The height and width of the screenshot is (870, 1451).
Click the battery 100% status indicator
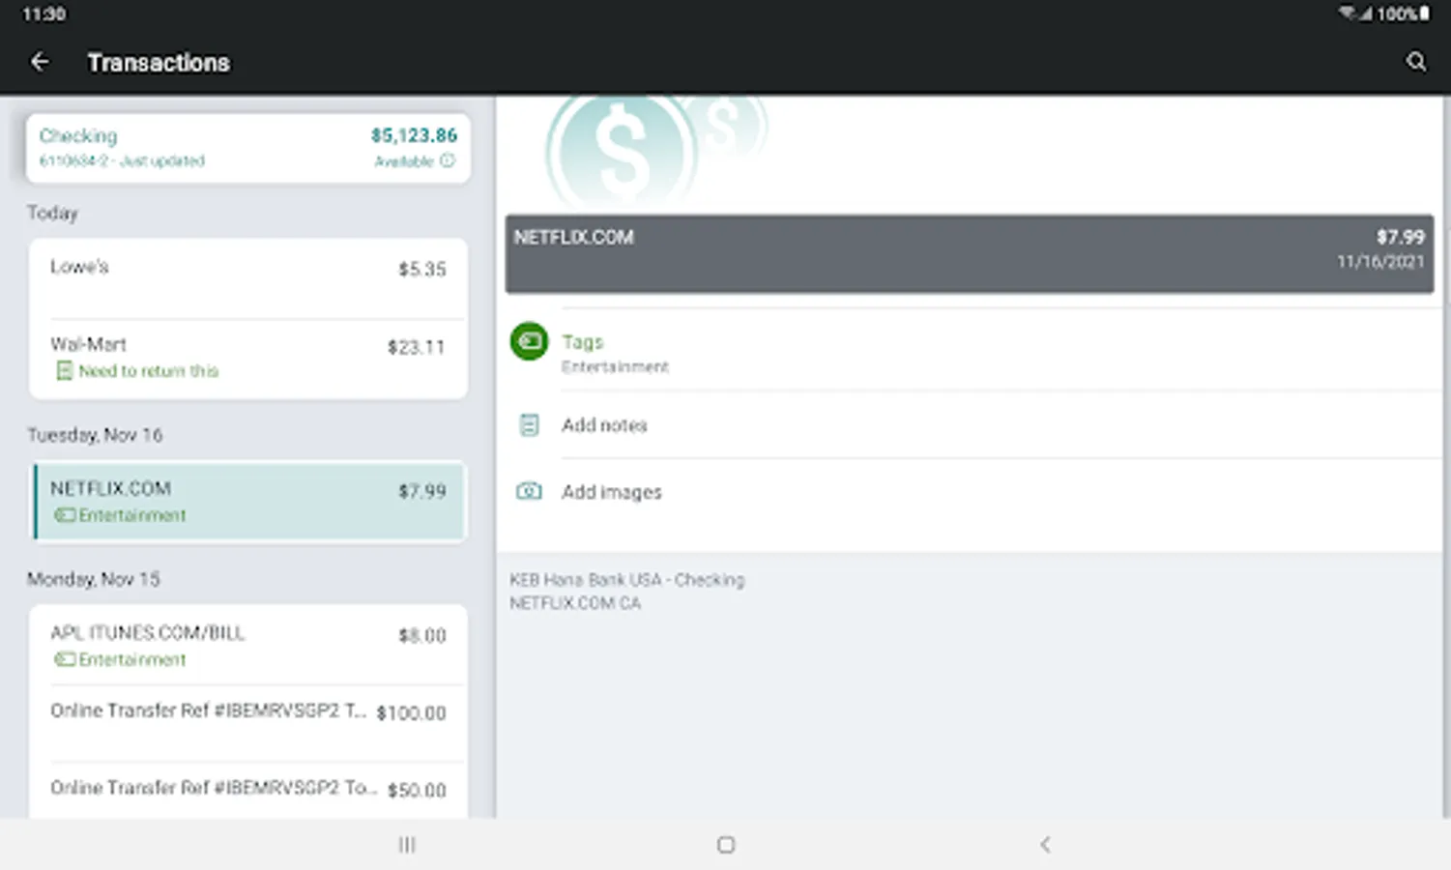point(1403,14)
